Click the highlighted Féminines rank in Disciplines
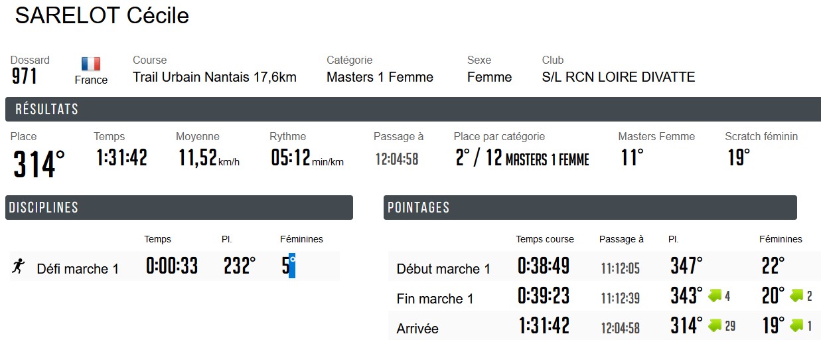 tap(289, 266)
